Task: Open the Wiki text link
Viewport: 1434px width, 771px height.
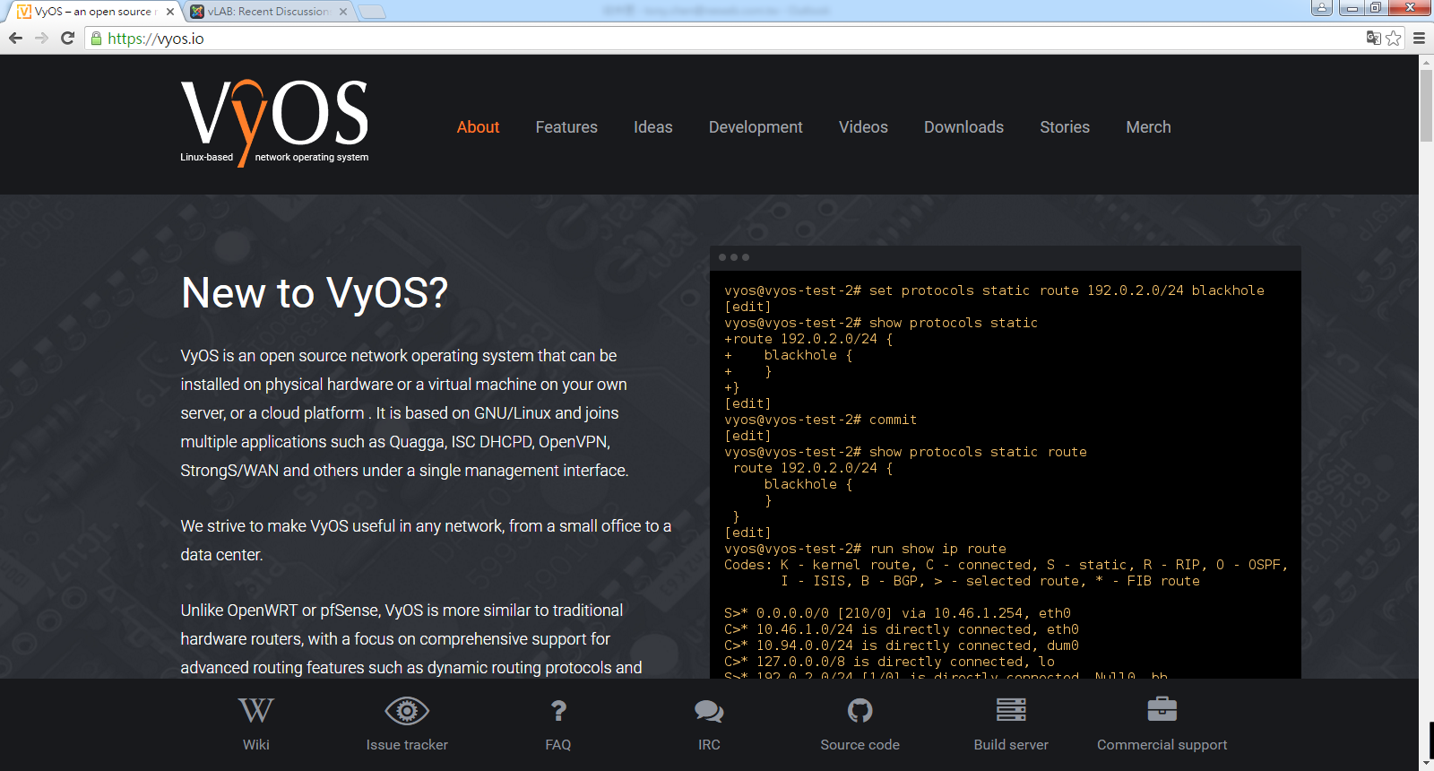Action: click(x=255, y=745)
